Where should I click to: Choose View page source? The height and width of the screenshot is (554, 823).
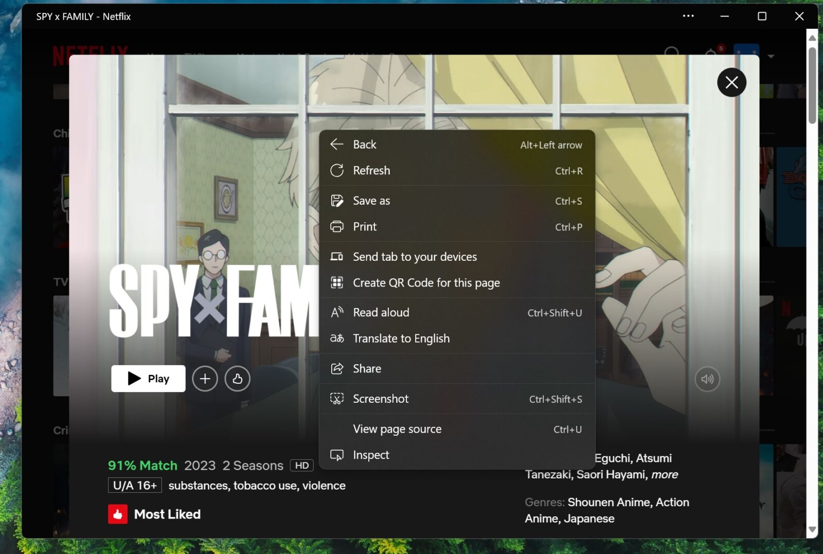[x=397, y=429]
